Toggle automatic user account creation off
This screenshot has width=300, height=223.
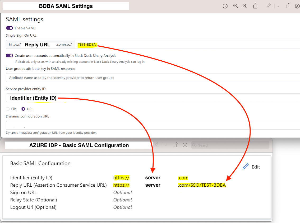9,55
